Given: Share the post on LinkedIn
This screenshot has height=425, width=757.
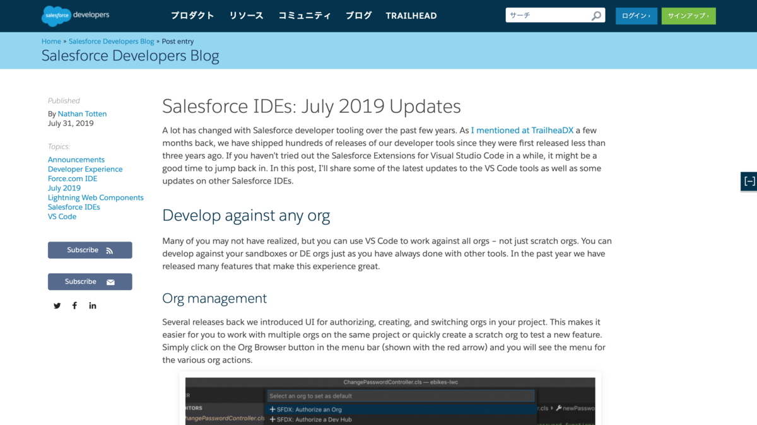Looking at the screenshot, I should tap(93, 306).
